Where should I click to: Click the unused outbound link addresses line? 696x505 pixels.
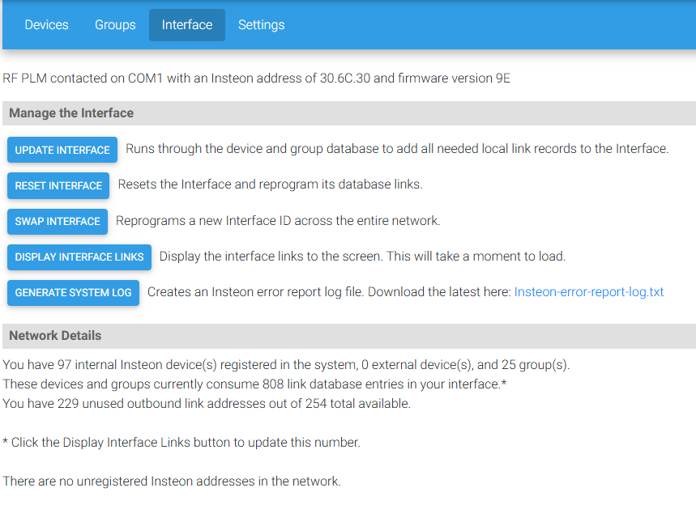coord(207,404)
